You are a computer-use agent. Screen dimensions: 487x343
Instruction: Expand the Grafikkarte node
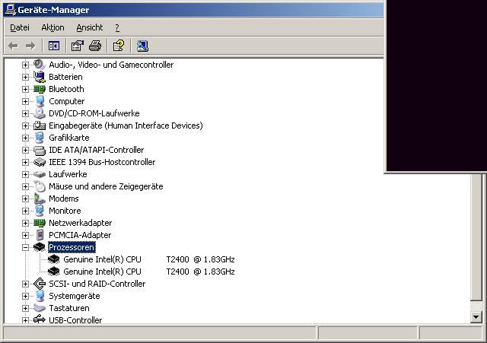tap(25, 138)
